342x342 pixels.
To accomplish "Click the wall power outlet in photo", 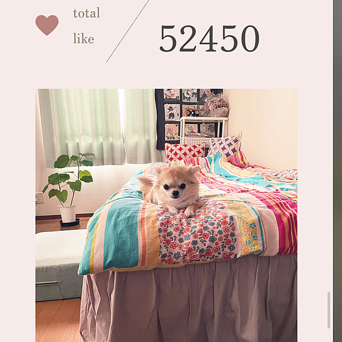I will click(x=40, y=198).
